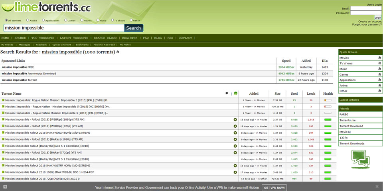Select the Movies radio button
383x191 pixels.
point(82,20)
